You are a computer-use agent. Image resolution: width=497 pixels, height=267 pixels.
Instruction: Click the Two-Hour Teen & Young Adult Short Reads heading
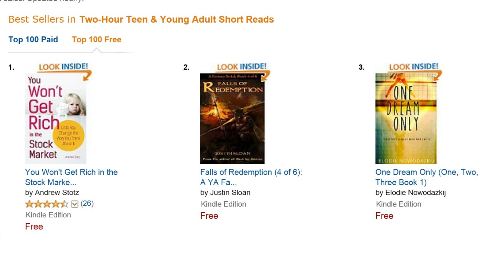point(176,19)
